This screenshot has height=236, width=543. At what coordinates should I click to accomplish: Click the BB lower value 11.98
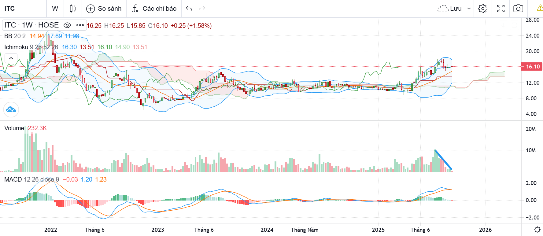(x=72, y=36)
